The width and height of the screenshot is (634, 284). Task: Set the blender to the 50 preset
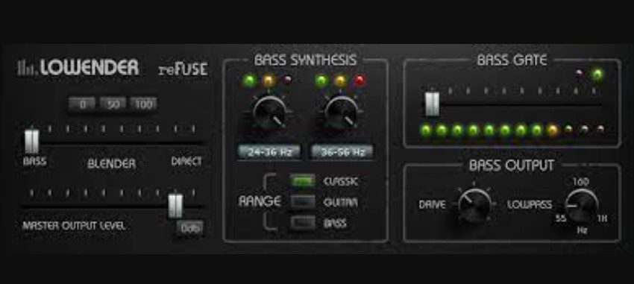click(113, 104)
